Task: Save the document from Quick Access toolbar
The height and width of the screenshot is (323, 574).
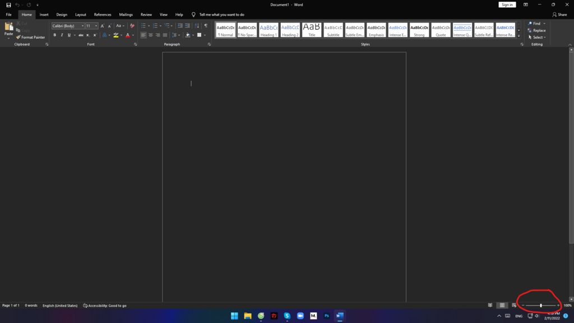Action: tap(8, 4)
